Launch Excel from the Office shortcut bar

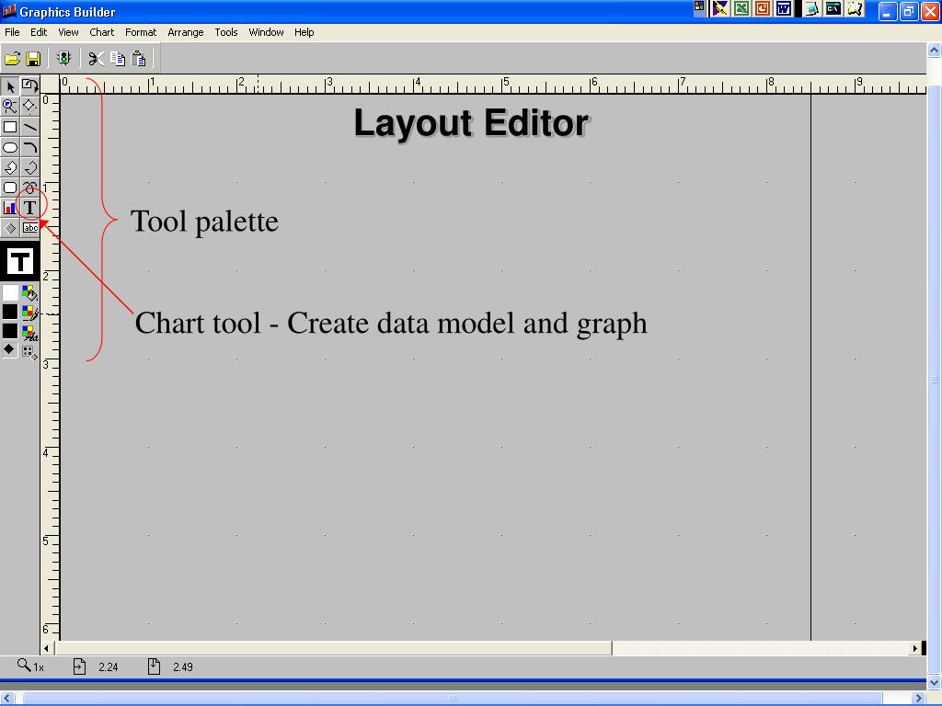(742, 9)
